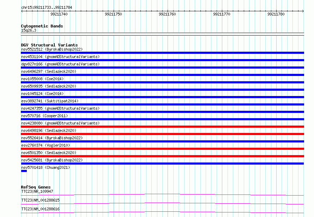Click the blue bar for nsv570716

pos(162,119)
